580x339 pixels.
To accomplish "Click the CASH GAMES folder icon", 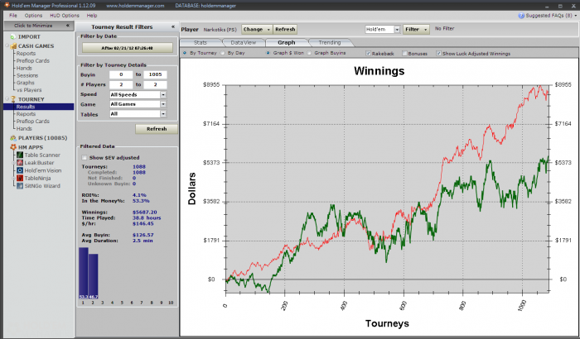I will pos(13,45).
